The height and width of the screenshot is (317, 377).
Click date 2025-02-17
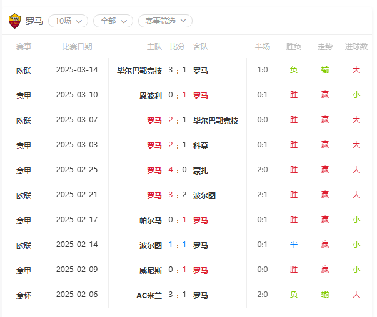[x=77, y=220]
